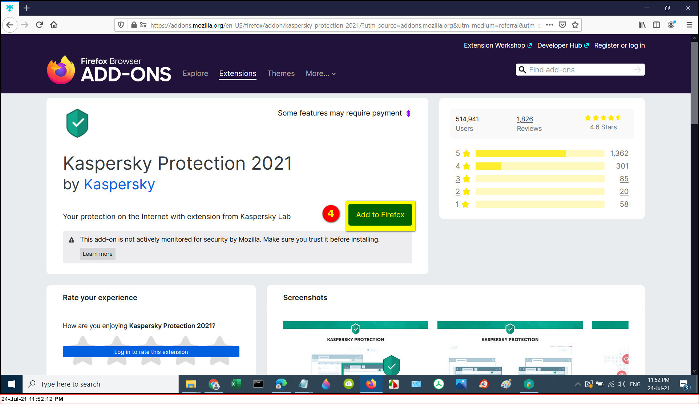Image resolution: width=699 pixels, height=404 pixels.
Task: Go back to the previous page
Action: click(x=10, y=25)
